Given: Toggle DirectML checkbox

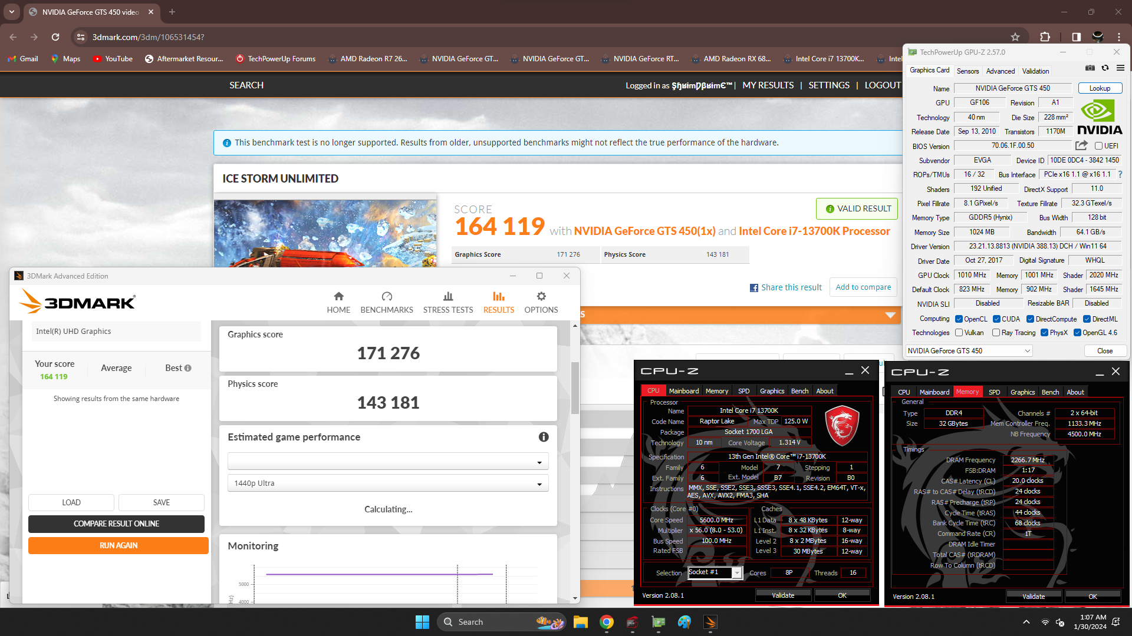Looking at the screenshot, I should point(1087,319).
